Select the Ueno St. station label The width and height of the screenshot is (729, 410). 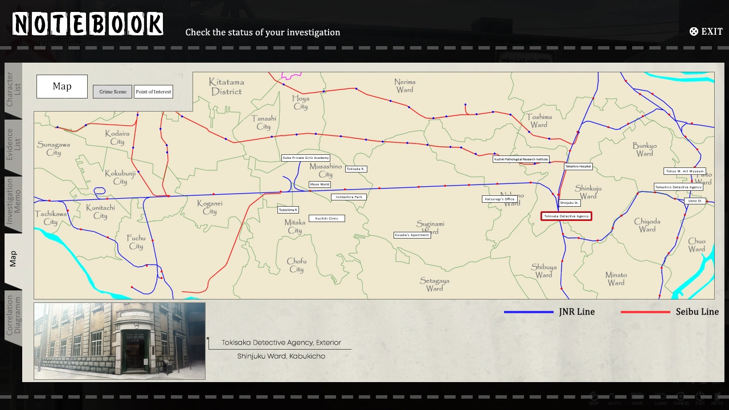tap(695, 201)
